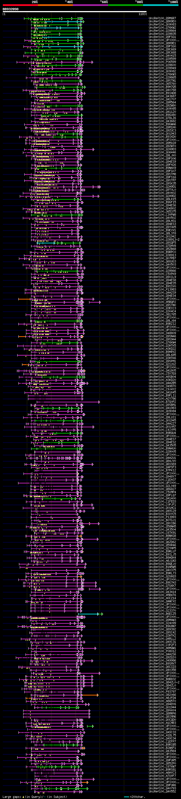The width and height of the screenshot is (181, 799).
Task: Click hit label UniRef100_C1FED3
Action: tap(162, 502)
